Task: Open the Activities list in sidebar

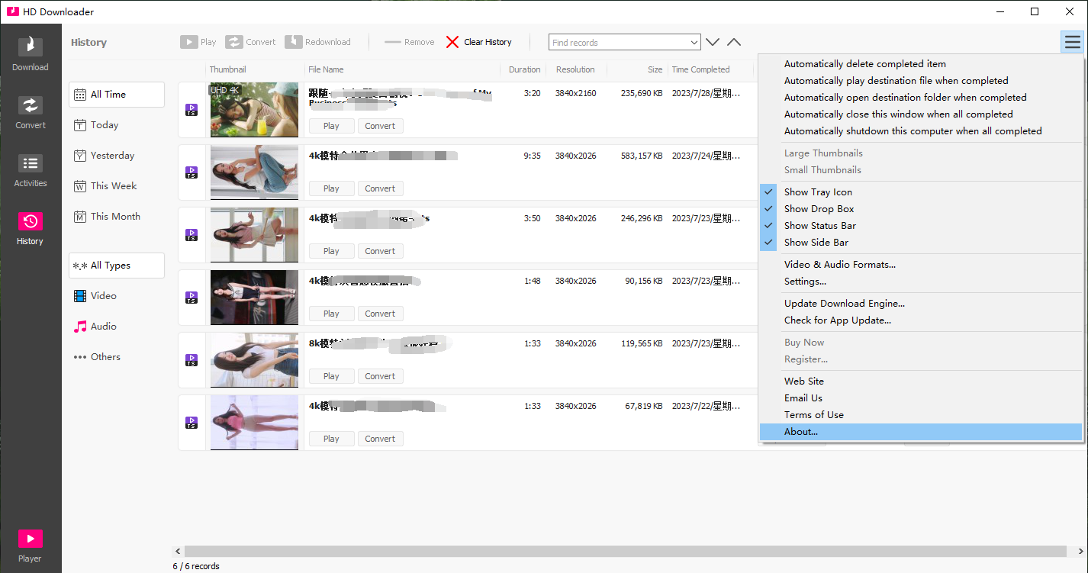Action: 31,169
